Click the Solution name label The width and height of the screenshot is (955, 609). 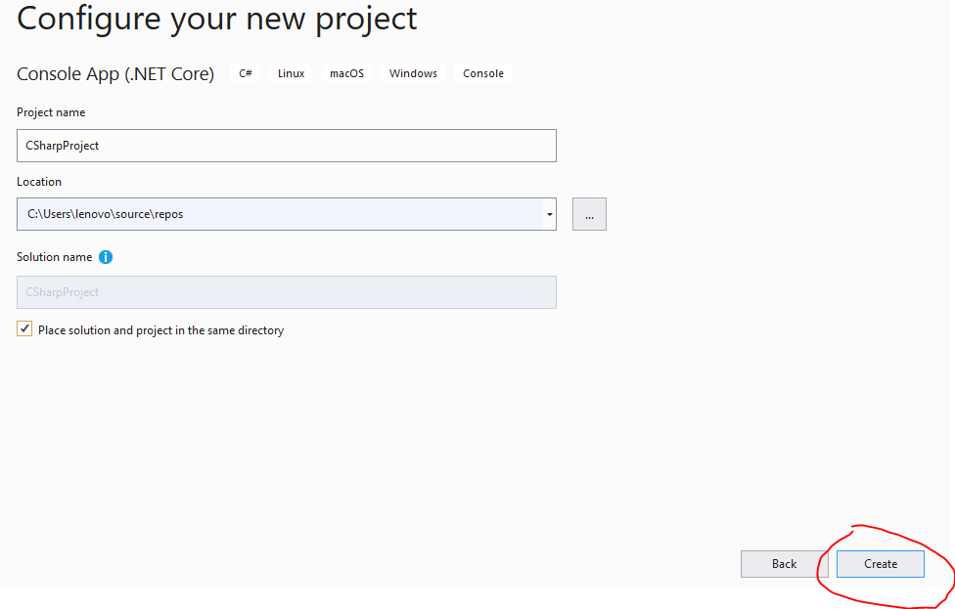54,257
